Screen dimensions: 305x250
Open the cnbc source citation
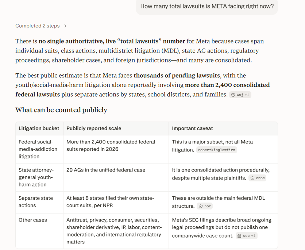(257, 178)
